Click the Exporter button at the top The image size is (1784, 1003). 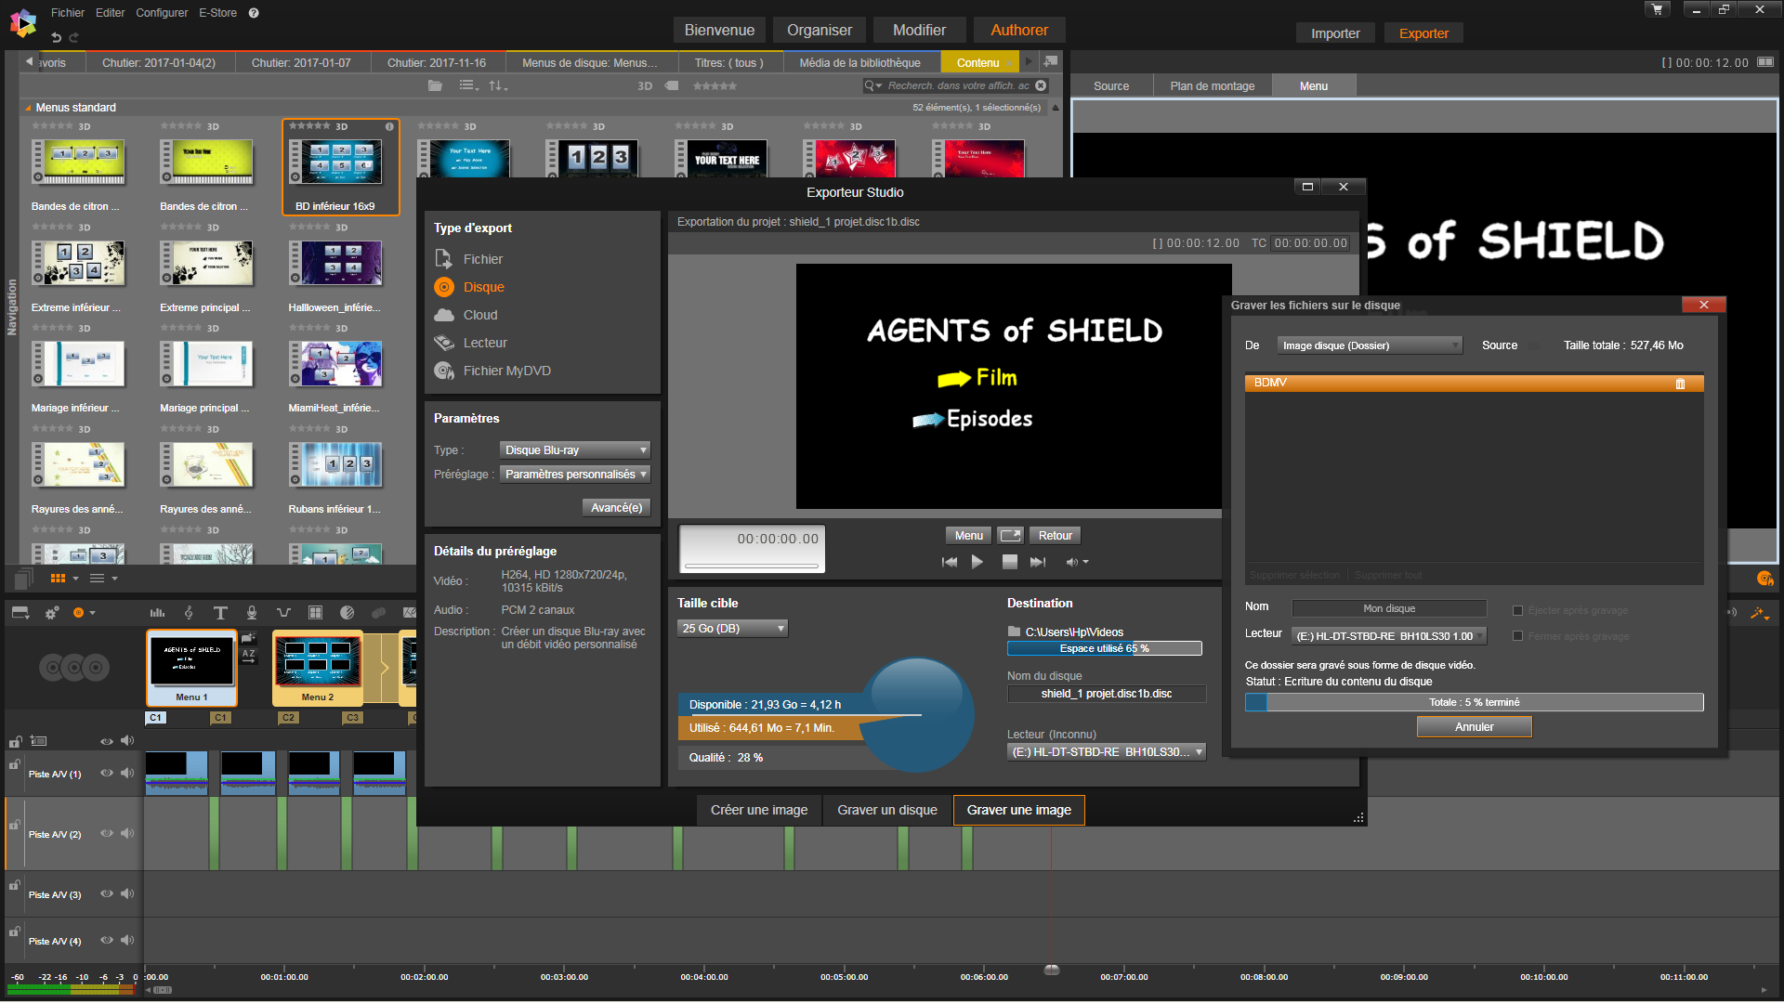coord(1423,33)
